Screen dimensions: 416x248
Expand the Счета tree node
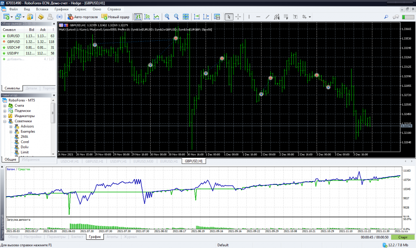click(x=5, y=106)
